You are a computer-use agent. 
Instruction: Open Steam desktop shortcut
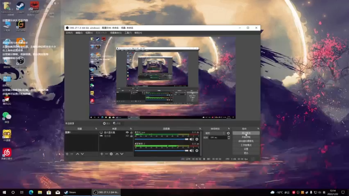21,7
